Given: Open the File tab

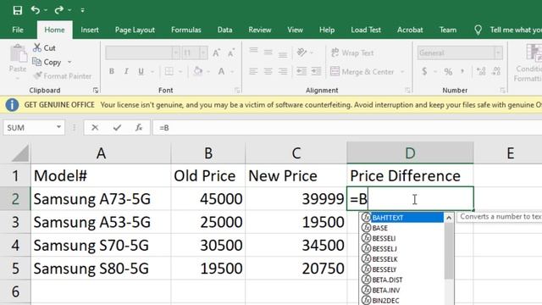Looking at the screenshot, I should [18, 30].
